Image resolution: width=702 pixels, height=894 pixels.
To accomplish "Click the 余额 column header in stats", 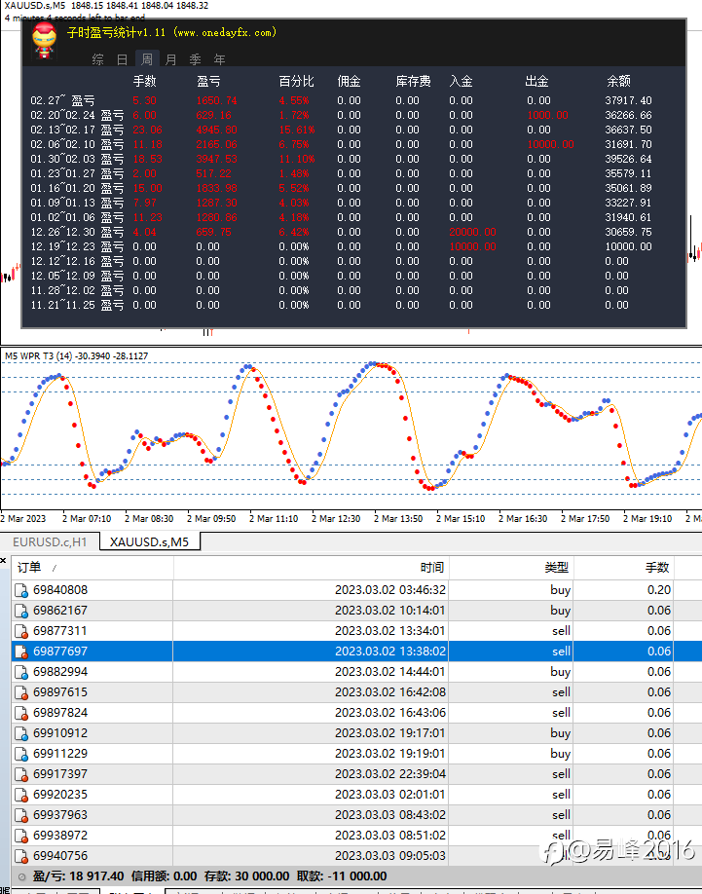I will pos(618,81).
